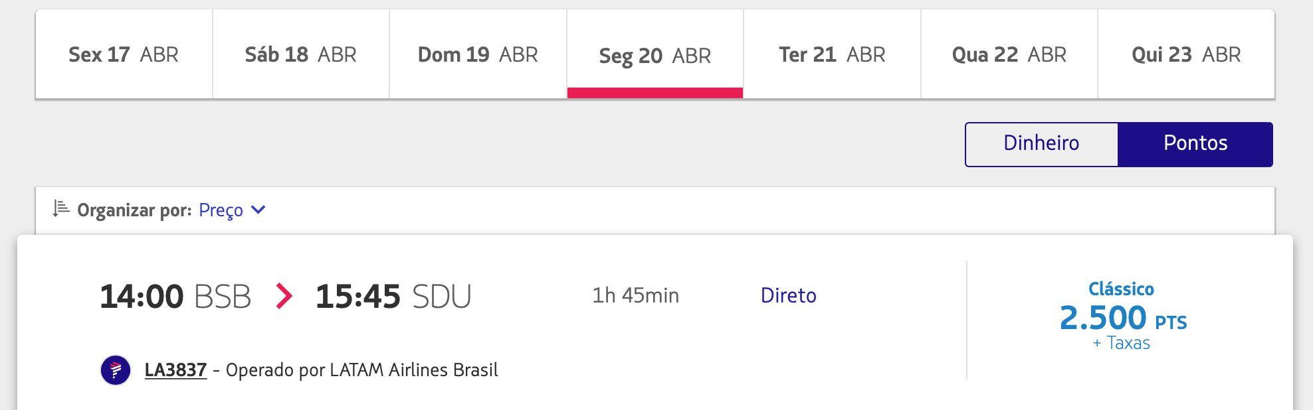
Task: Choose the Clássico 2.500 PTS fare
Action: 1122,316
